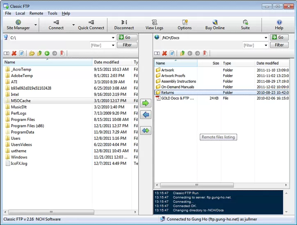297x225 pixels.
Task: Upload with the green right arrow
Action: point(146,103)
